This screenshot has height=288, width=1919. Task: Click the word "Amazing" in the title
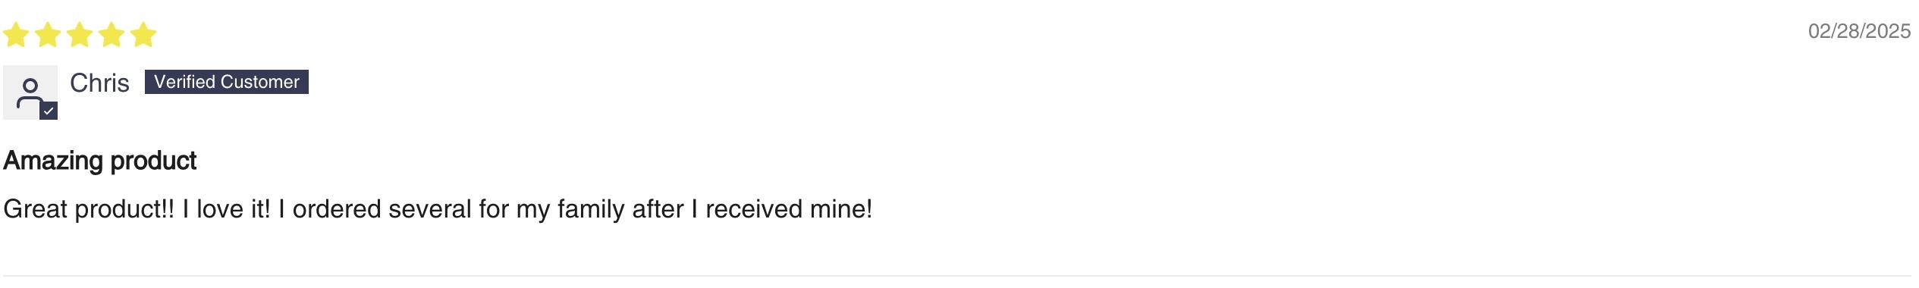(53, 161)
